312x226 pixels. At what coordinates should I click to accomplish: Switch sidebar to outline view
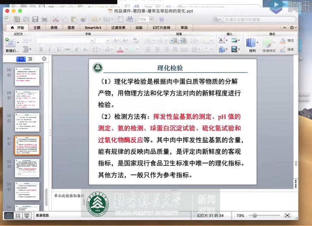tap(30, 59)
